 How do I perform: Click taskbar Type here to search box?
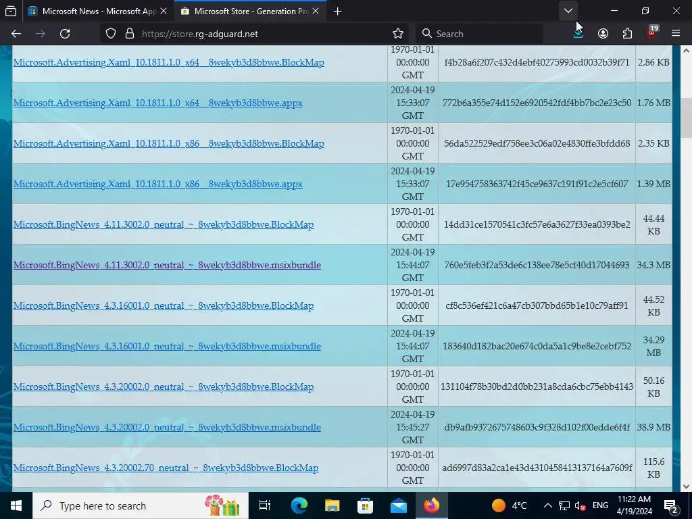141,505
